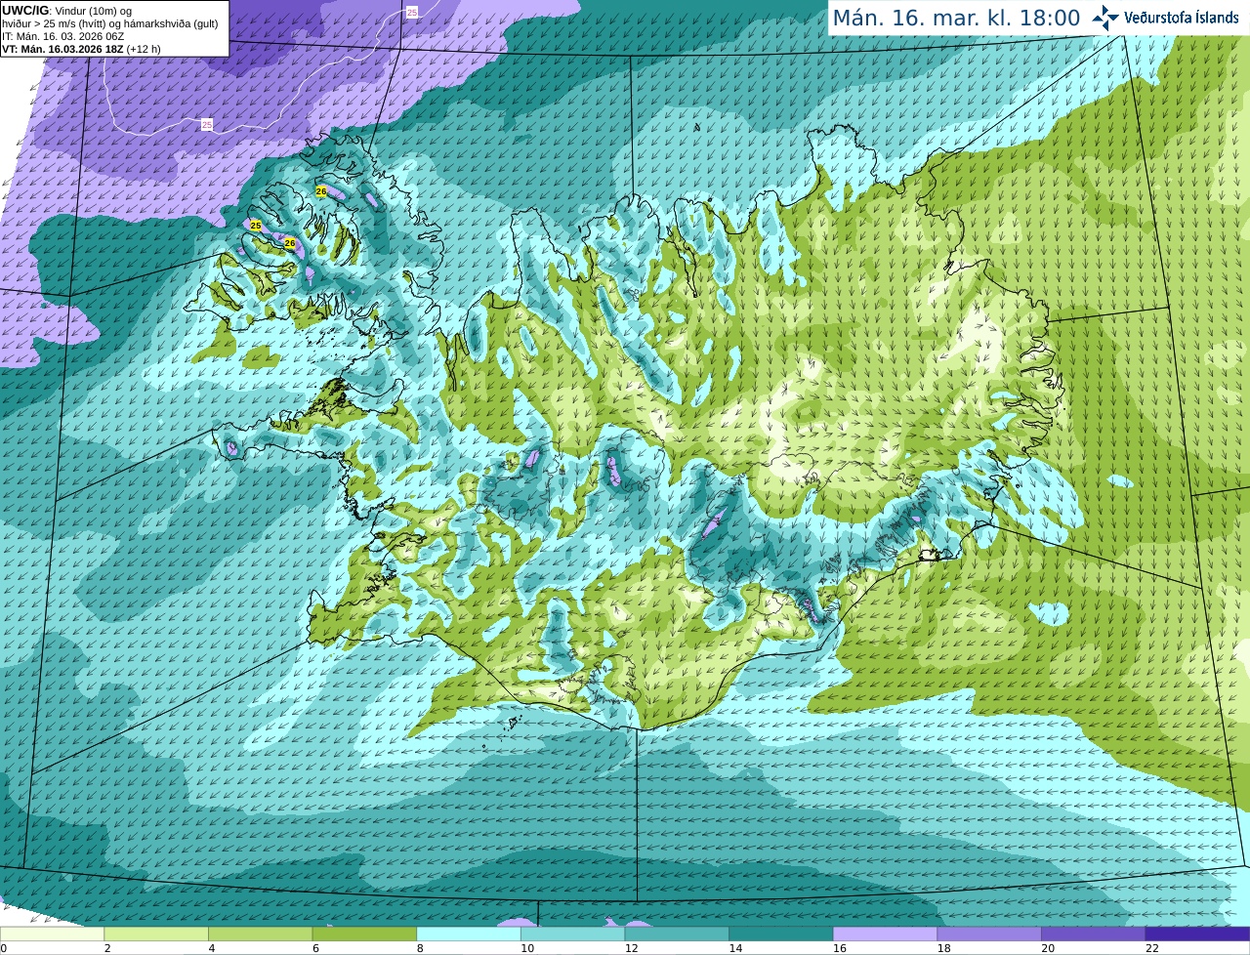Screen dimensions: 1250x955
Task: Pick the teal 12–14 m/s legend swatch
Action: pyautogui.click(x=677, y=934)
